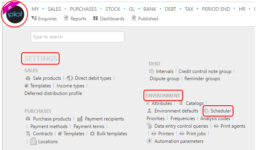Open the Enquiries filter icon
257x150 pixels.
coord(34,18)
